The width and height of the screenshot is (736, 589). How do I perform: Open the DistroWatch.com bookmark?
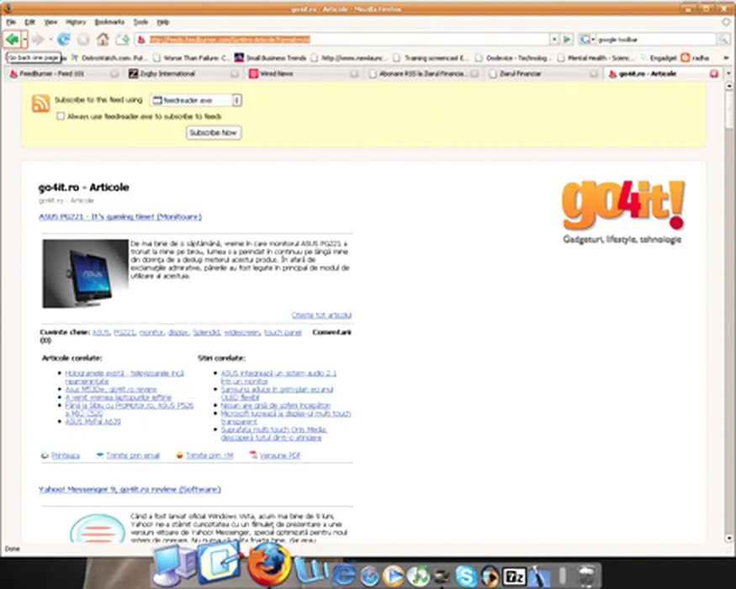tap(109, 58)
